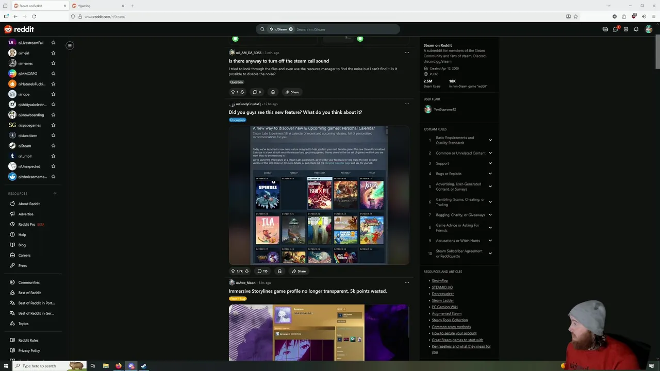Image resolution: width=660 pixels, height=371 pixels.
Task: Open the Personal Calendar post image
Action: 319,195
